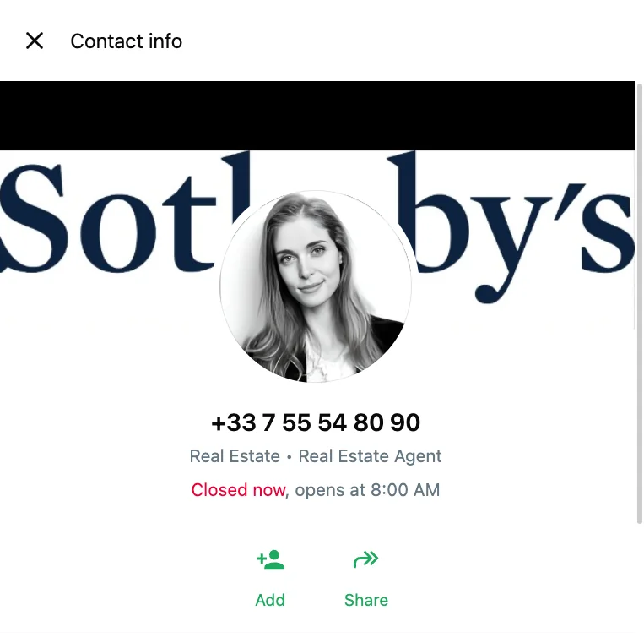Expand business hours via Closed now
Viewport: 644px width, 643px height.
point(238,490)
